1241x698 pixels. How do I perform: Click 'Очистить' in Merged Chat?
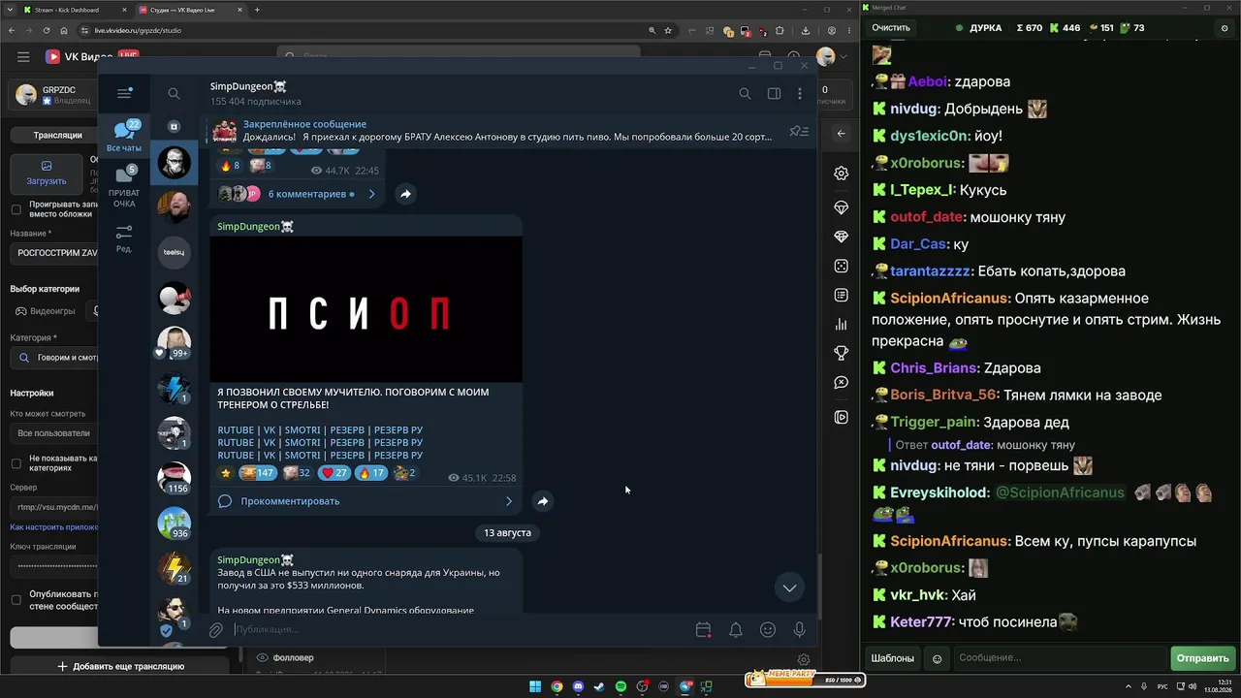[x=891, y=28]
